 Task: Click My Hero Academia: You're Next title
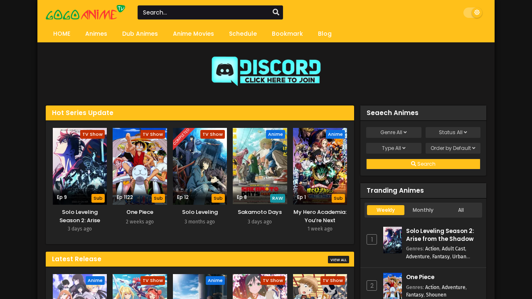point(320,216)
